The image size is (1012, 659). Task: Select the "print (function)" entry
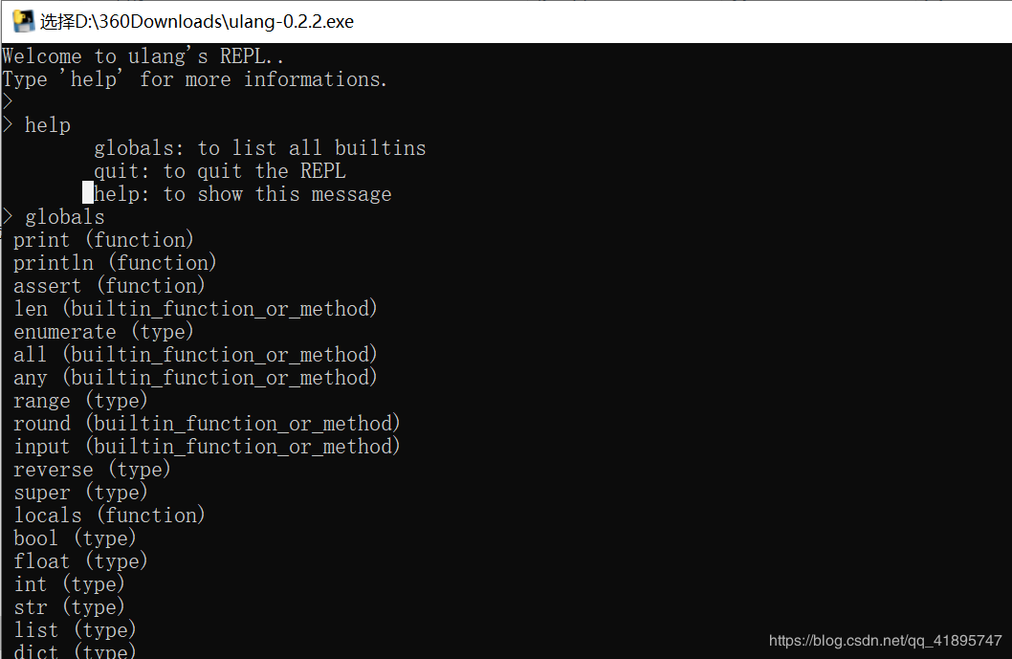tap(103, 240)
